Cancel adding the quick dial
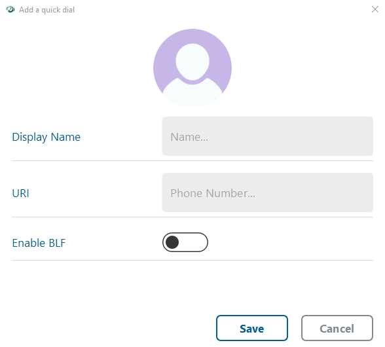385x347 pixels. (337, 328)
